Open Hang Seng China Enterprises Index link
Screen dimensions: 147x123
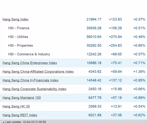[x=30, y=63]
